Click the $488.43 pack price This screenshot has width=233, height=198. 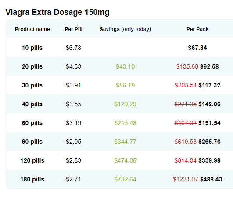211,179
